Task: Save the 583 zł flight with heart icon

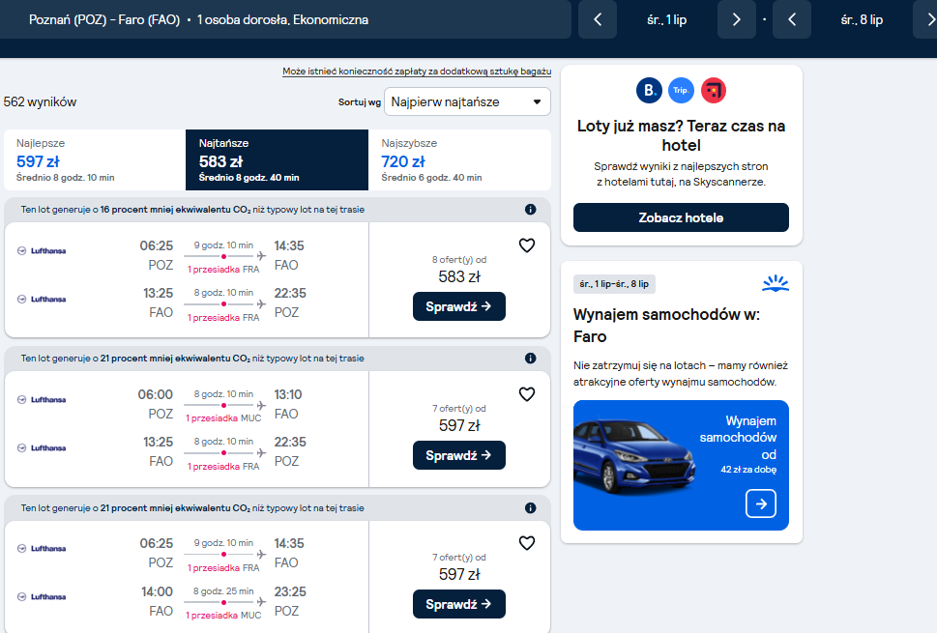Action: tap(526, 245)
